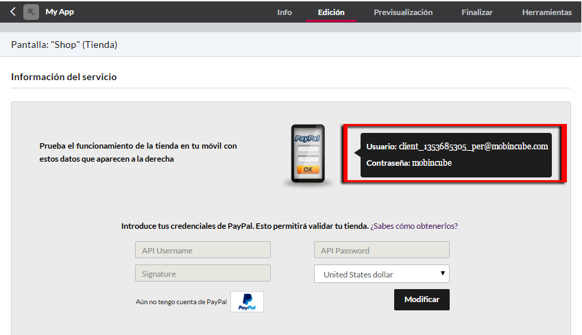582x335 pixels.
Task: Click the My App title
Action: click(60, 12)
